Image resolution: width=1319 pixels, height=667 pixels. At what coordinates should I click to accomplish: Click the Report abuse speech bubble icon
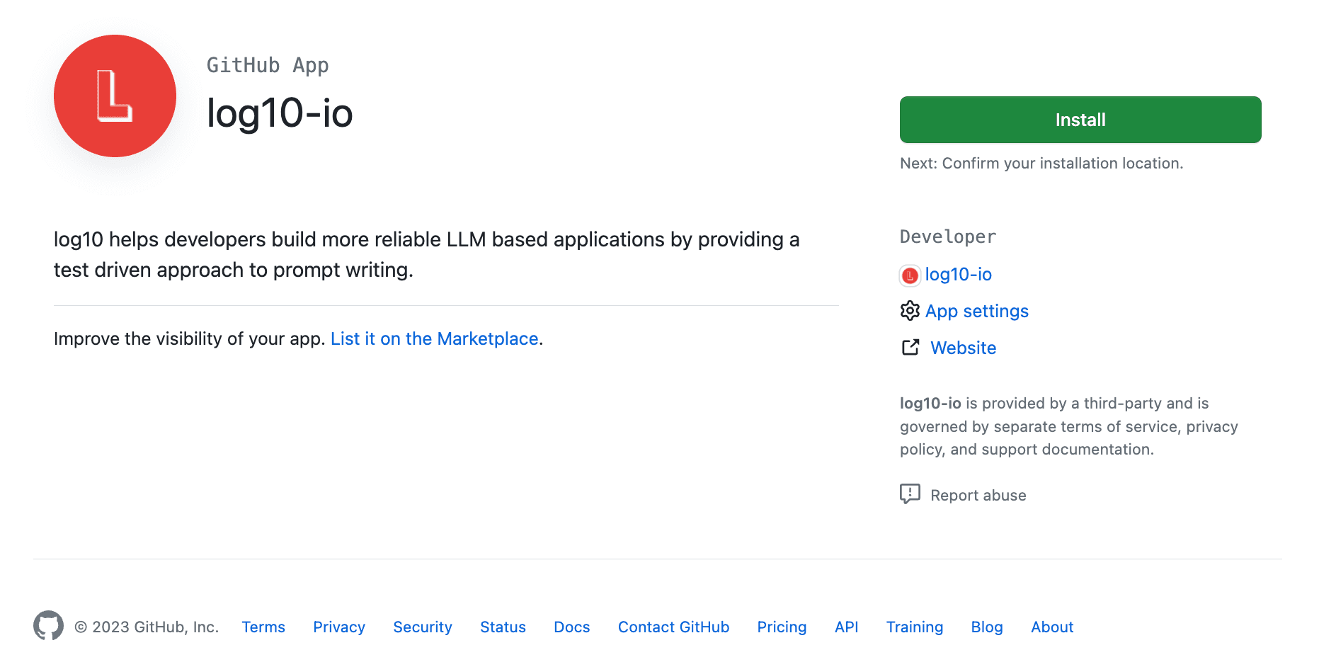(x=910, y=494)
